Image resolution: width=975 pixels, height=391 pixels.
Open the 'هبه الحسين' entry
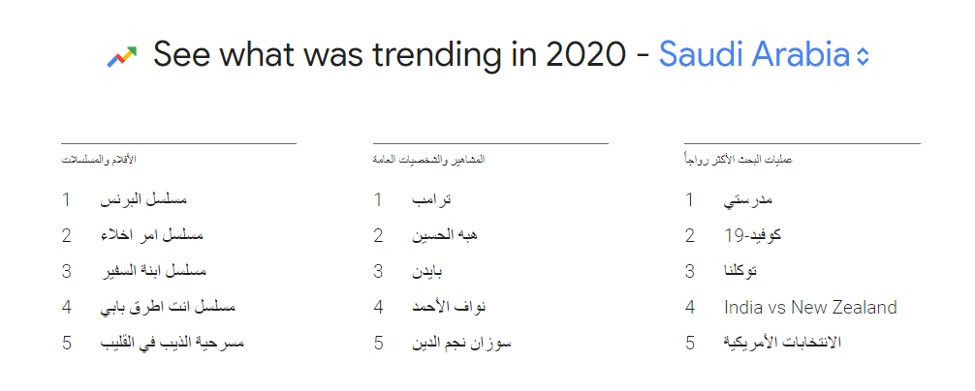coord(446,235)
